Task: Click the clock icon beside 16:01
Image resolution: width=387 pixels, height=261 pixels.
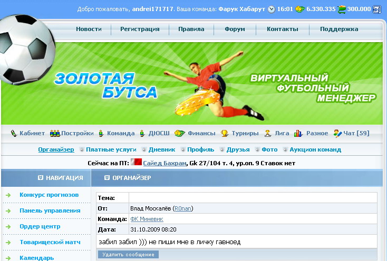Action: pos(272,9)
